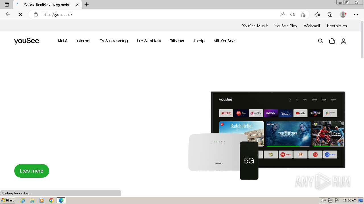Open File Explorer from taskbar
The width and height of the screenshot is (364, 204).
pyautogui.click(x=32, y=200)
